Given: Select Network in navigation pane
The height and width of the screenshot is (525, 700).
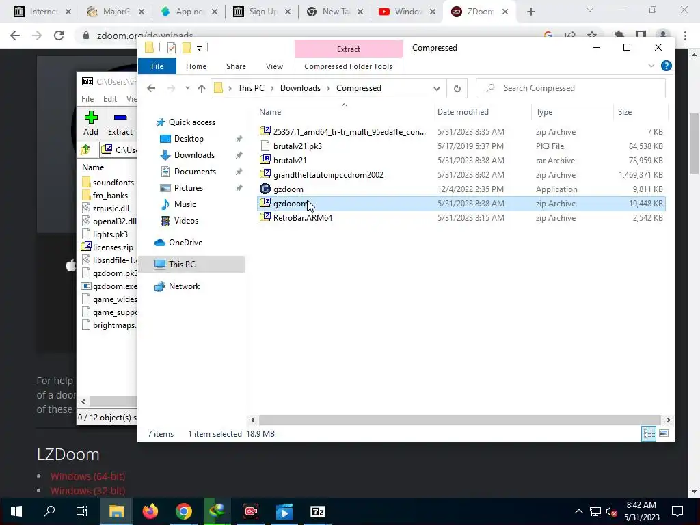Looking at the screenshot, I should [184, 286].
